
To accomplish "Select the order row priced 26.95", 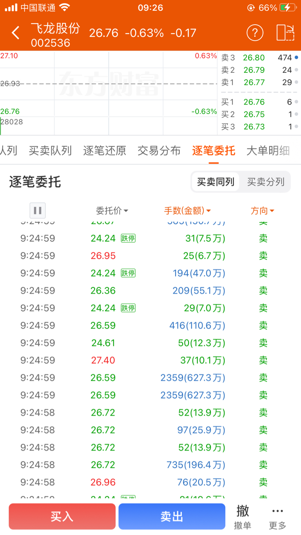I will pos(150,256).
